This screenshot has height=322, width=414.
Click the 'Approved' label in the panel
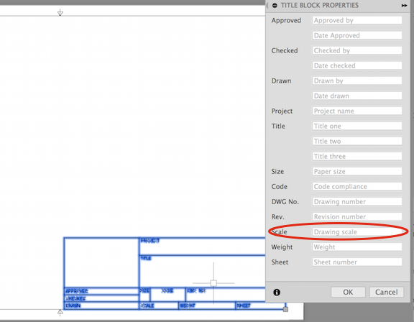[286, 21]
